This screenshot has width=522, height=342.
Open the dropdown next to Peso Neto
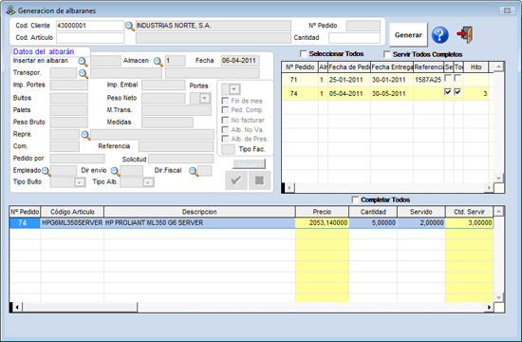pos(205,99)
